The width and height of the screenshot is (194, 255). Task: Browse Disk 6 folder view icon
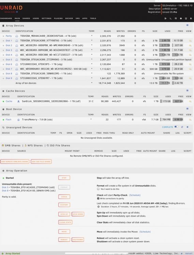[x=190, y=64]
